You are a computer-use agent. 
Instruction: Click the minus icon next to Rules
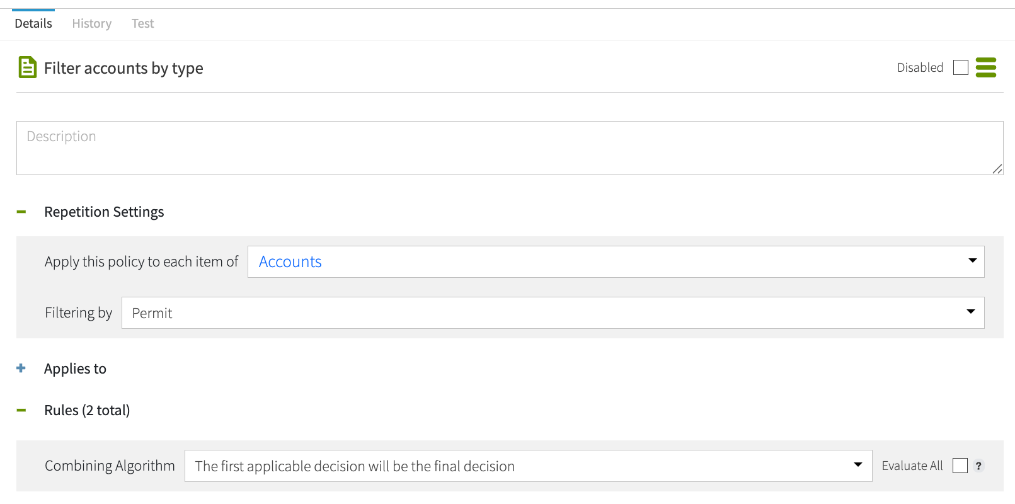coord(21,409)
